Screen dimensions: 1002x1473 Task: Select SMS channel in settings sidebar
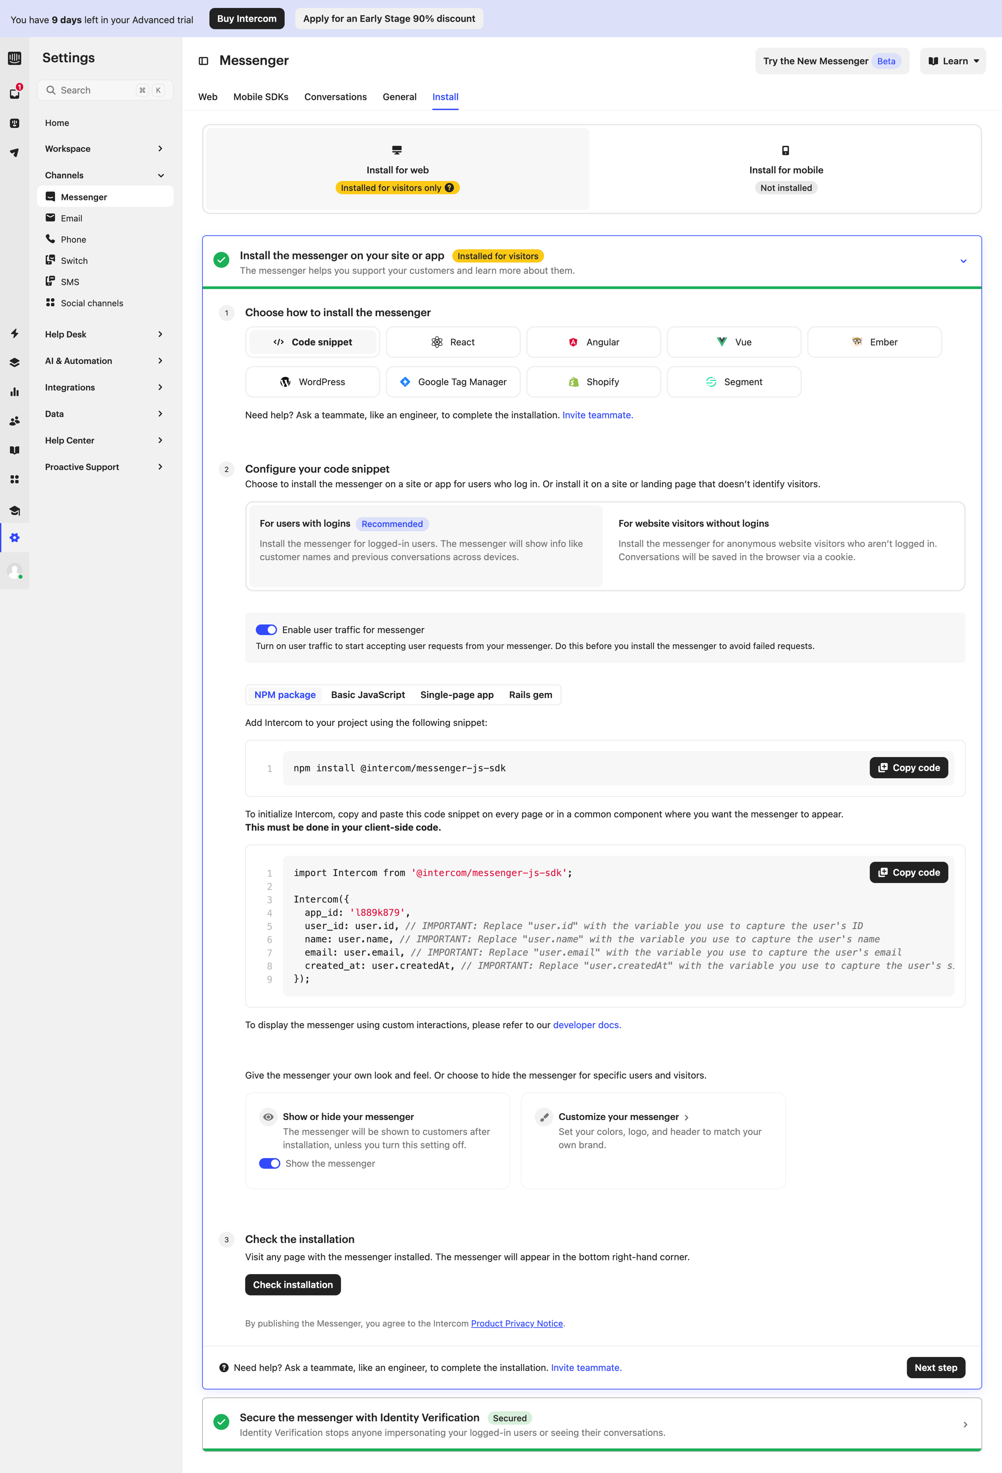click(105, 282)
